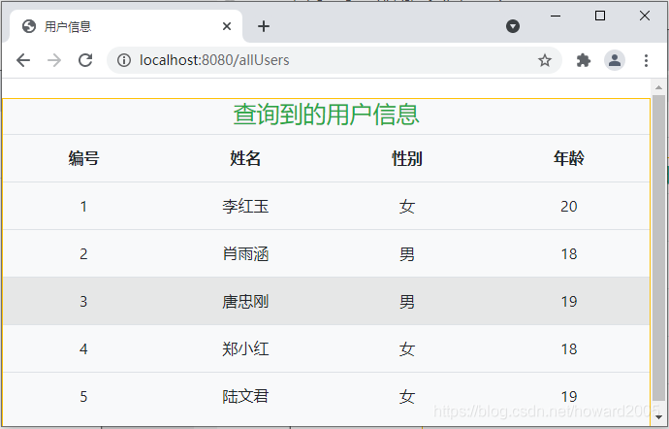Click the age 19 in 唐忠刚's row
This screenshot has width=669, height=429.
click(569, 302)
